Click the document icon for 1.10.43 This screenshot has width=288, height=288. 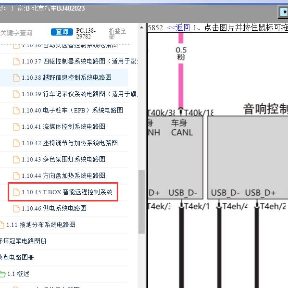16,160
